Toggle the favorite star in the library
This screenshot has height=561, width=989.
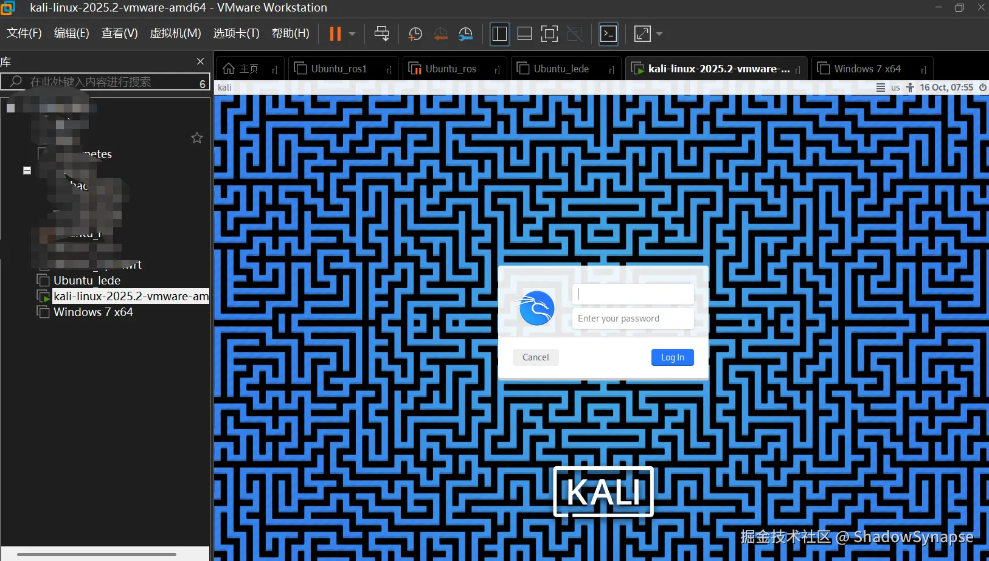point(197,138)
